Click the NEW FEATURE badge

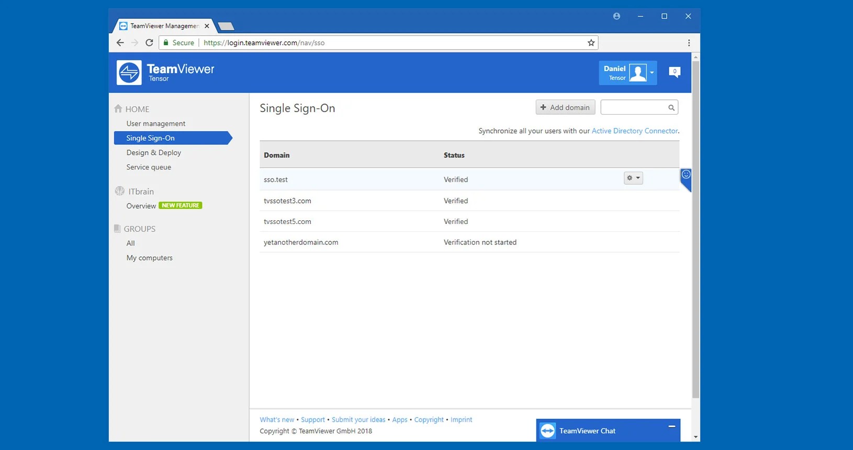181,206
